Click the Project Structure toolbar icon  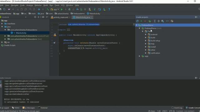(99, 9)
